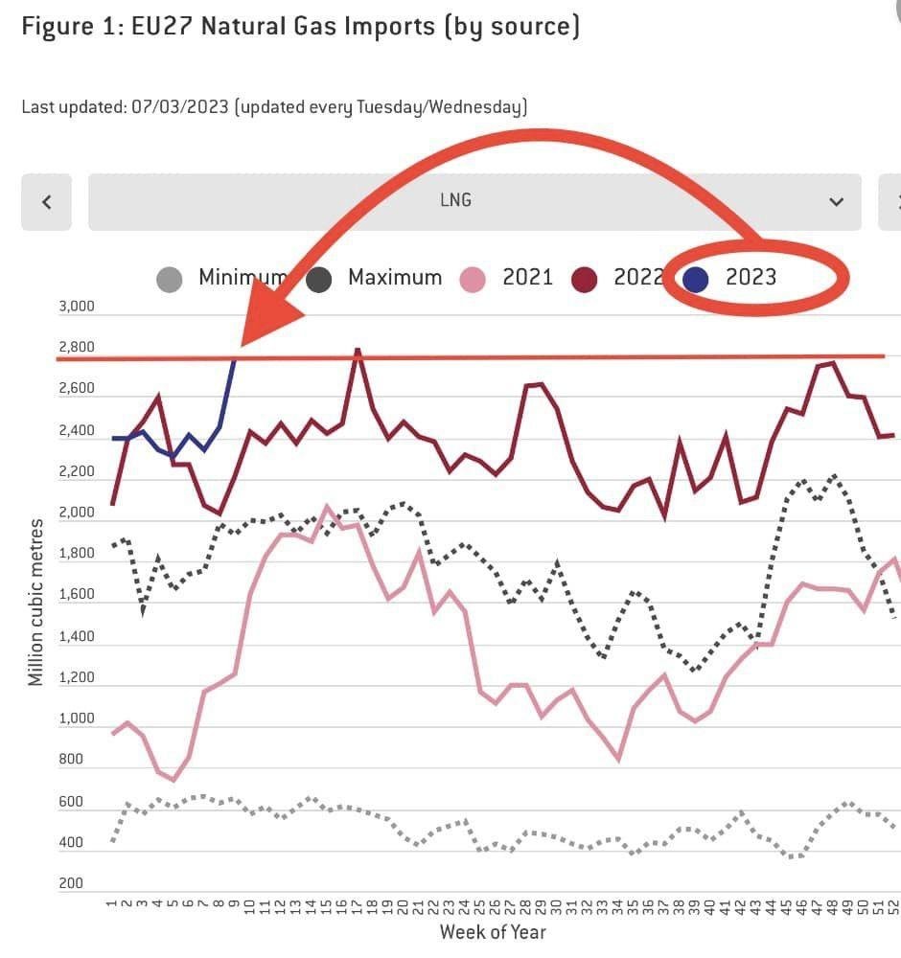
Task: Click the 3,000 y-axis label
Action: tap(77, 307)
